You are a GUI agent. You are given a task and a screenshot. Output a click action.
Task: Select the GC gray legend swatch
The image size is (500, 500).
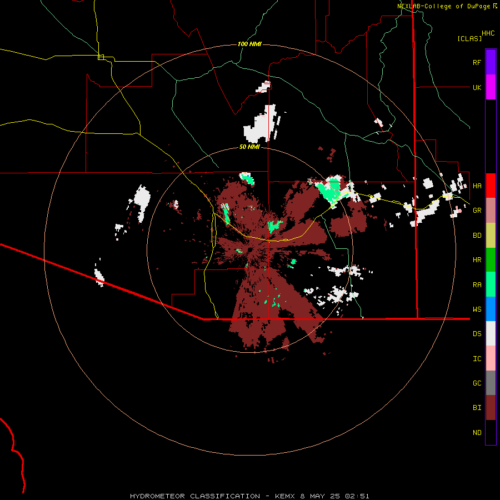coord(491,383)
